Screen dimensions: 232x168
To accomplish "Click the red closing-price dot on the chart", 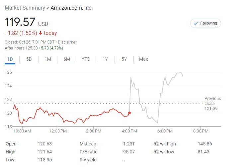I will 129,113.
